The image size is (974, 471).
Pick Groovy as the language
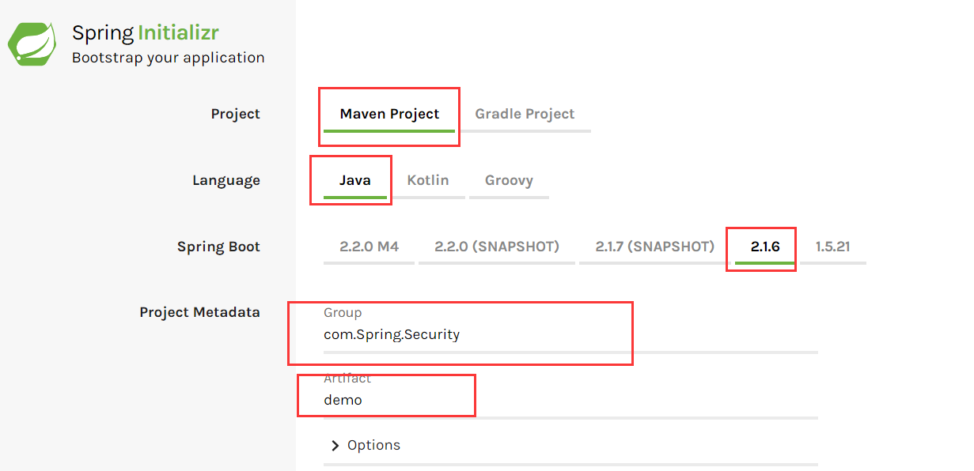click(509, 181)
